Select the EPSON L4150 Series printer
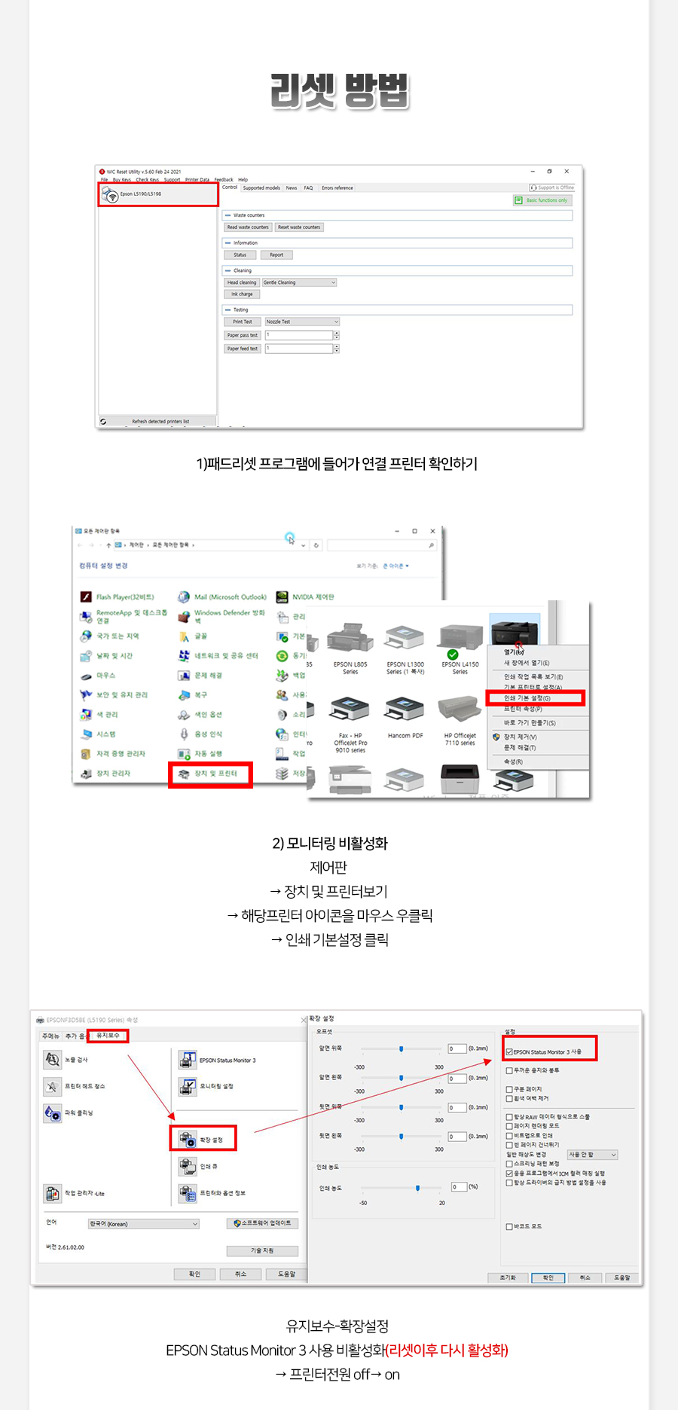This screenshot has width=678, height=1410. point(460,648)
